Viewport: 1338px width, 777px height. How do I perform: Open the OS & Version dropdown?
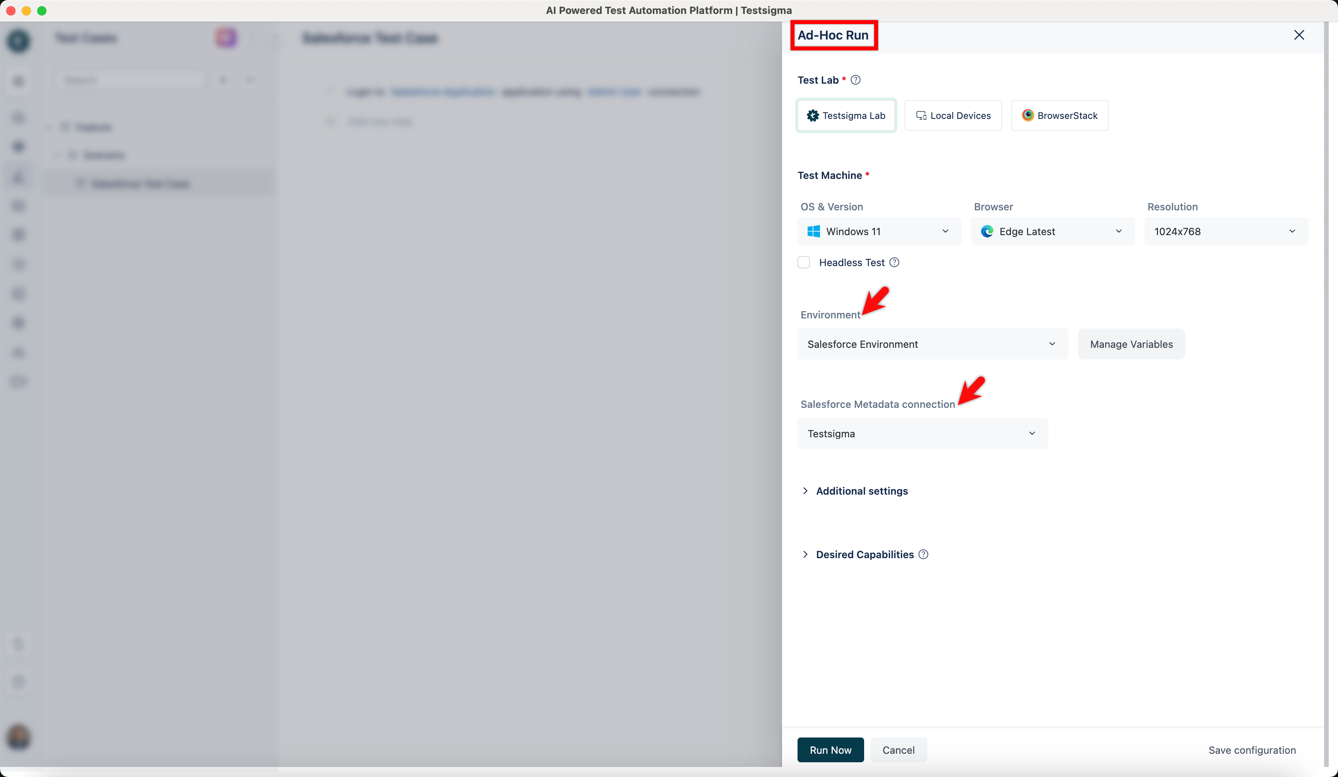(x=879, y=232)
